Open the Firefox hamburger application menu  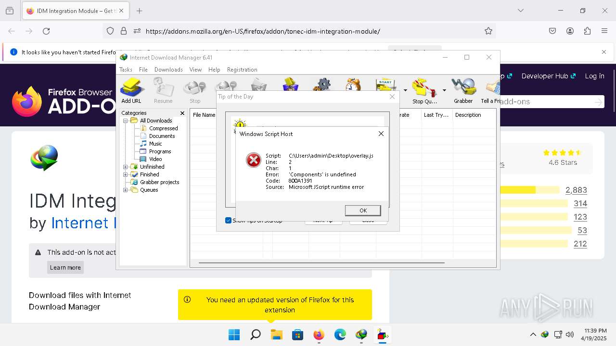tap(604, 31)
